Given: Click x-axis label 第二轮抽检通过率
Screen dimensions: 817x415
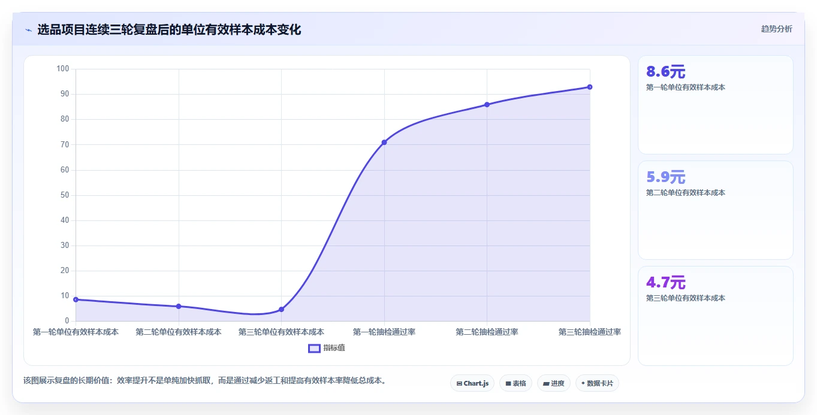Looking at the screenshot, I should pos(487,332).
